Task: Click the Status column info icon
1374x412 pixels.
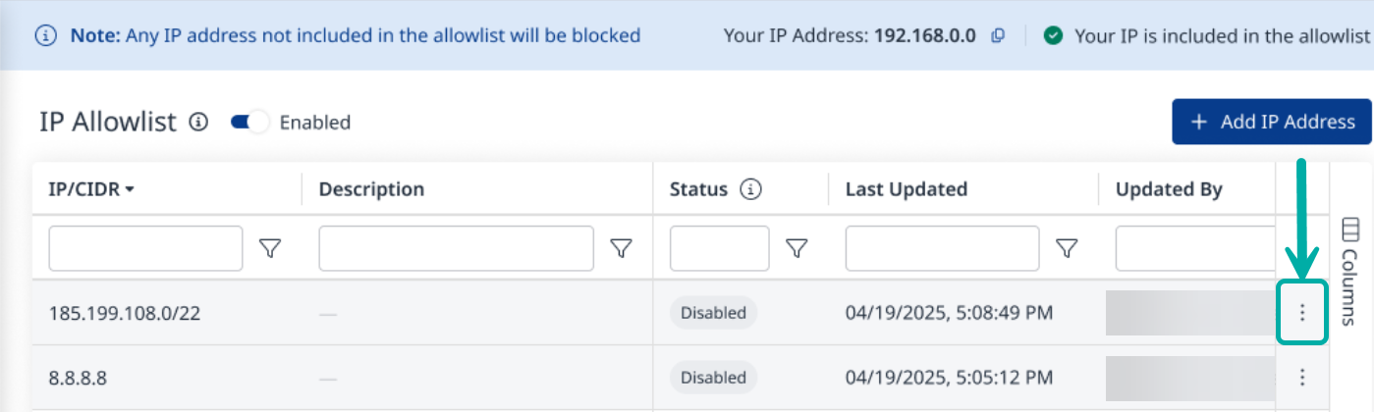Action: (751, 189)
